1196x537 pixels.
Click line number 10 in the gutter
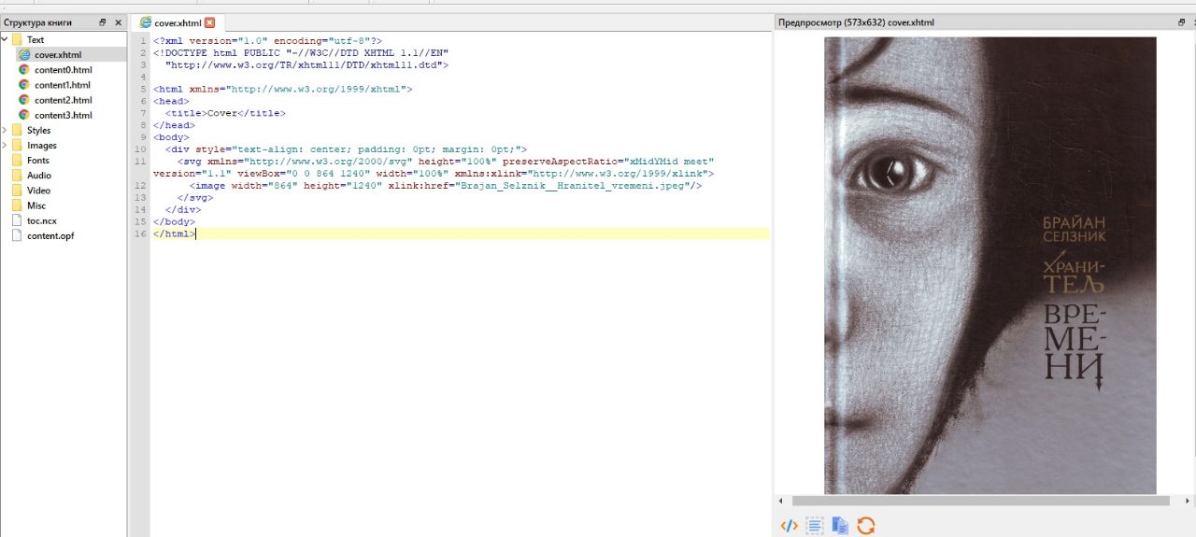click(140, 149)
